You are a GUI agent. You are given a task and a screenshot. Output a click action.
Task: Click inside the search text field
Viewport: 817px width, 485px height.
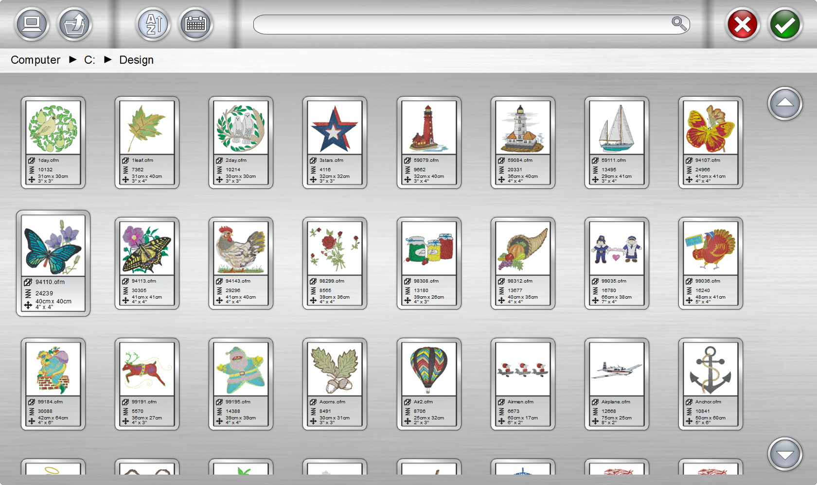point(462,24)
